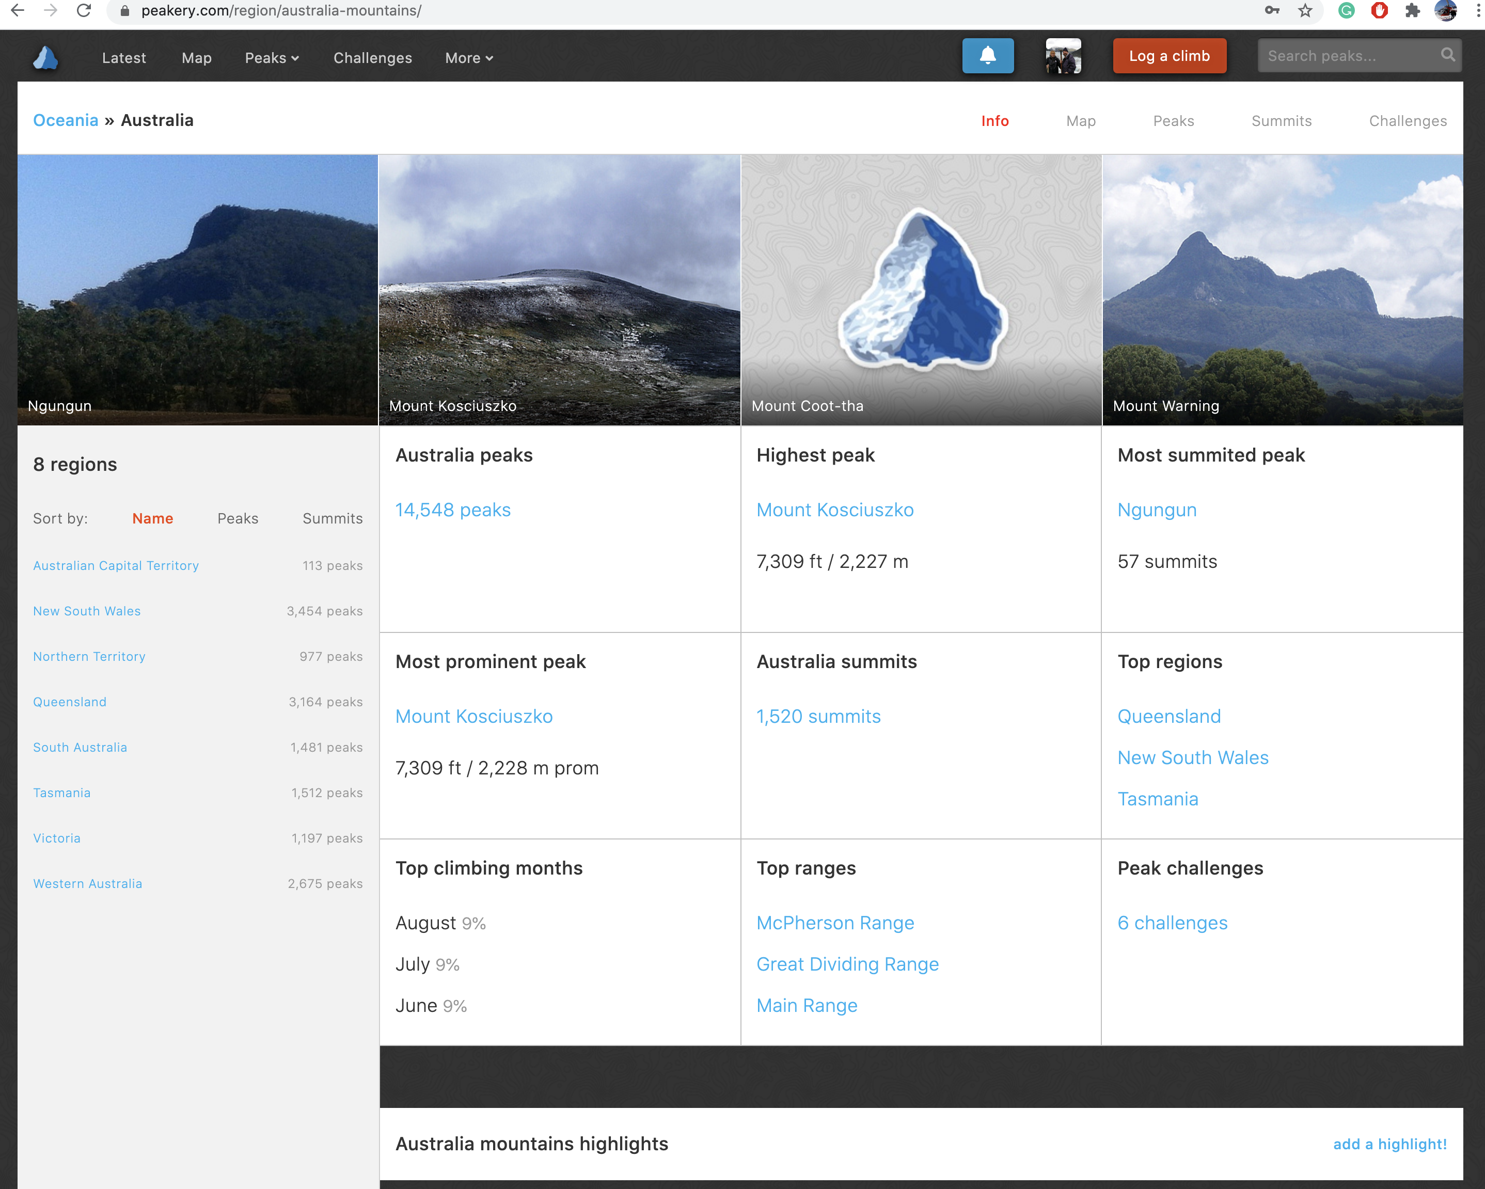Click the Peakery mountain logo
The height and width of the screenshot is (1189, 1485).
coord(45,57)
